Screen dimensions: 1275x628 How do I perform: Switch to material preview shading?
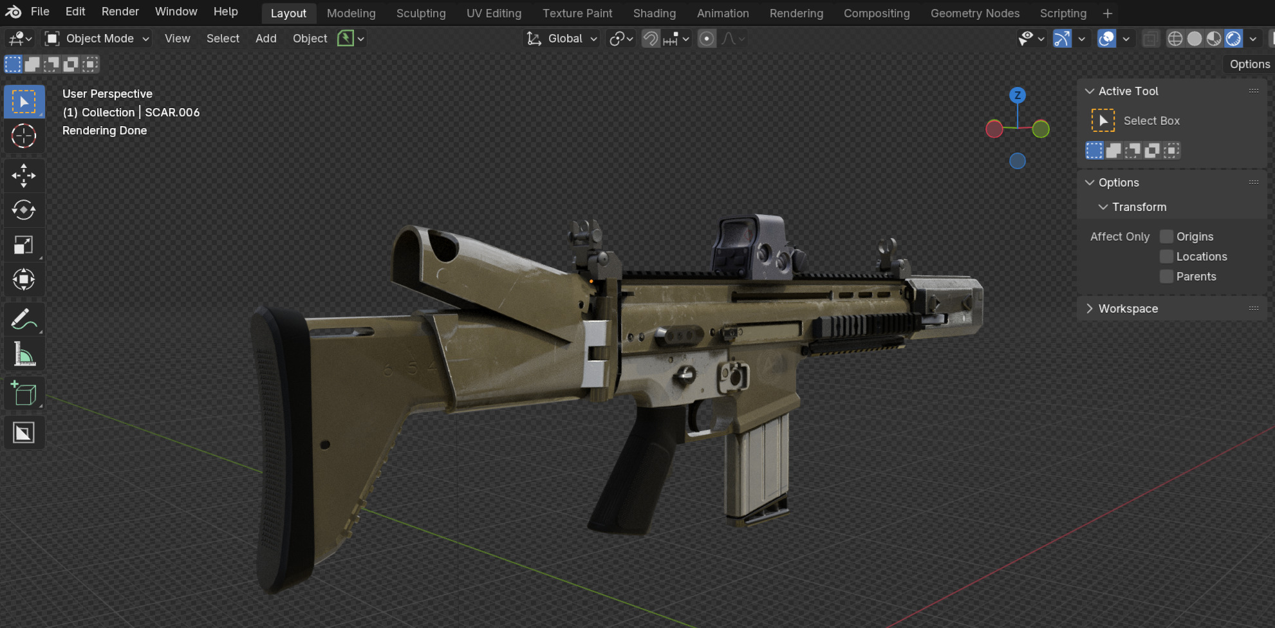pos(1214,39)
